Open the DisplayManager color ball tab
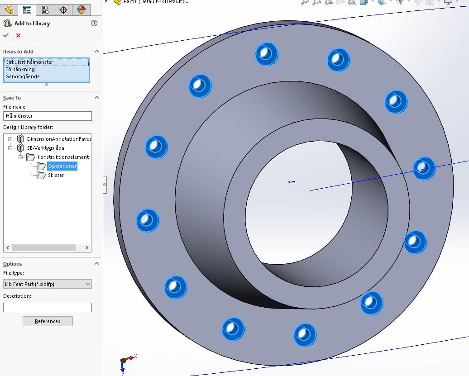469x376 pixels. [81, 10]
